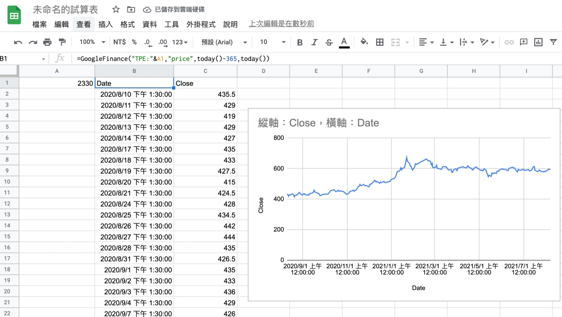Click the 上次編輯是在數秒前 link
The image size is (562, 317).
point(281,24)
